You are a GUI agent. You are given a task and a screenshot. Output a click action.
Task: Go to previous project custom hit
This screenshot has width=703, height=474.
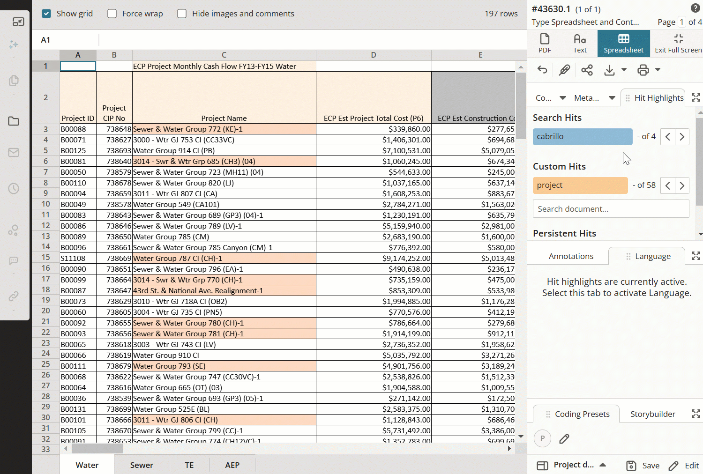(x=668, y=185)
